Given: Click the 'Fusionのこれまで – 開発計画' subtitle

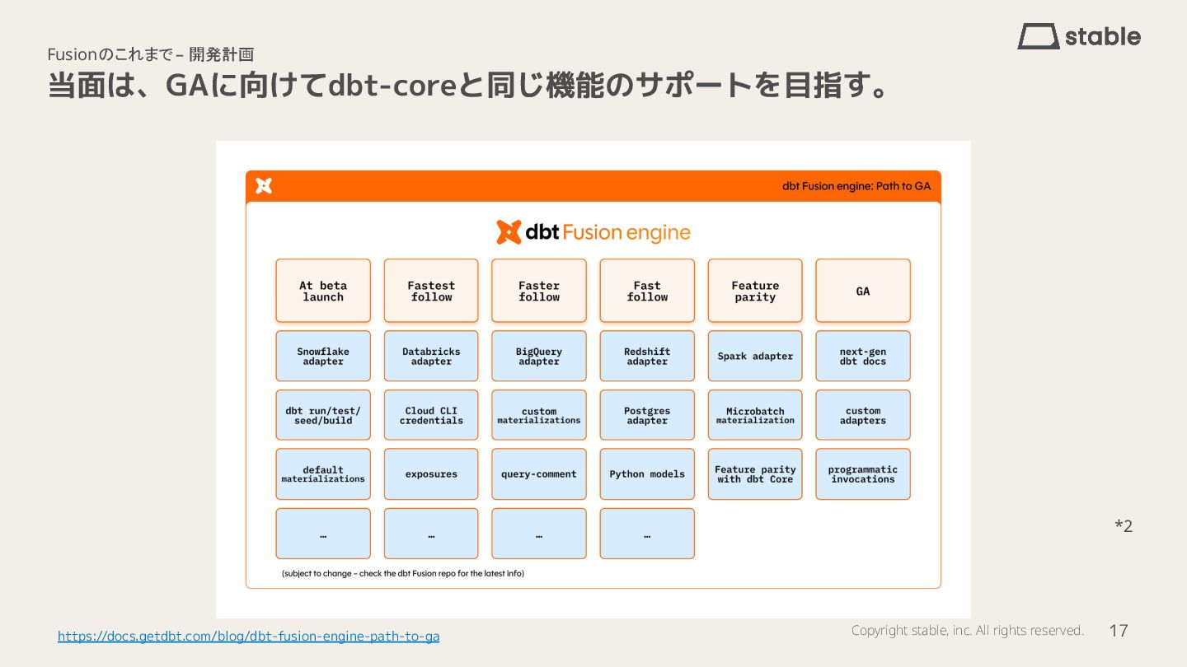Looking at the screenshot, I should click(150, 54).
